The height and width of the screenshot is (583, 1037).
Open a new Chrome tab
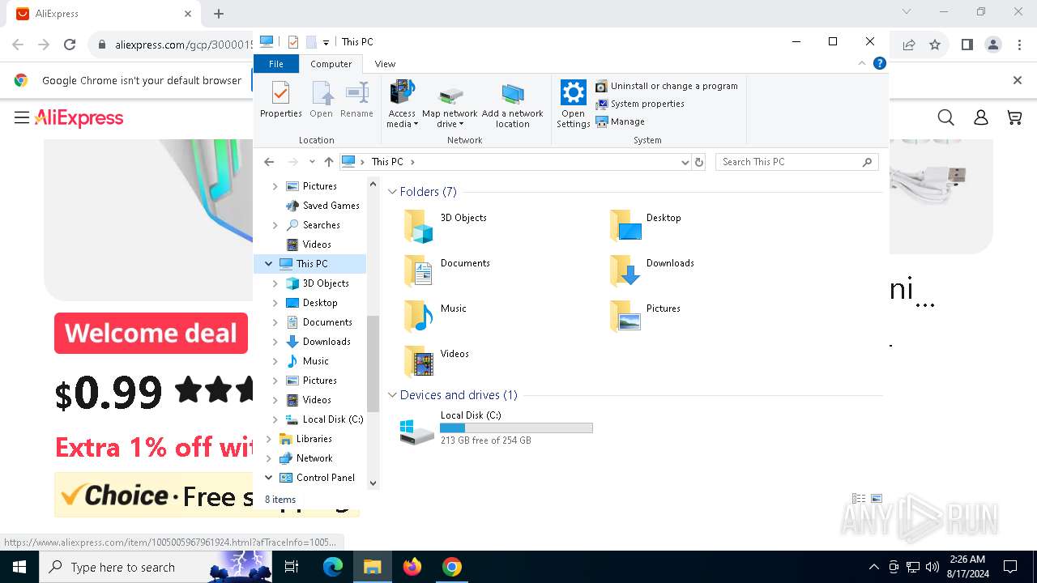[219, 14]
